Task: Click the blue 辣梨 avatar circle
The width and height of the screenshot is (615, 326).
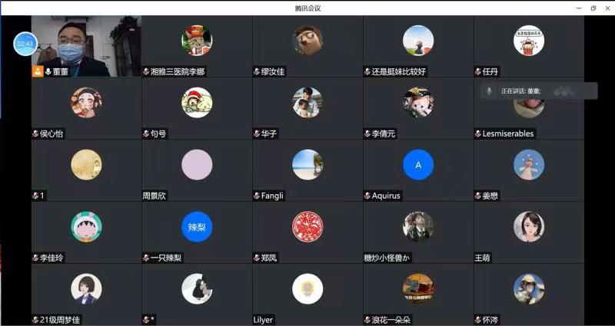Action: click(197, 226)
